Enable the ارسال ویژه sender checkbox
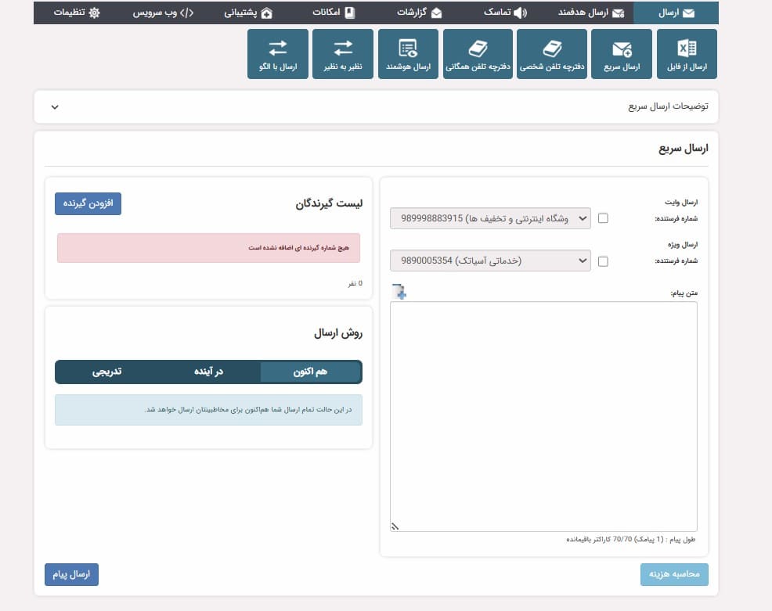The height and width of the screenshot is (611, 772). tap(602, 261)
